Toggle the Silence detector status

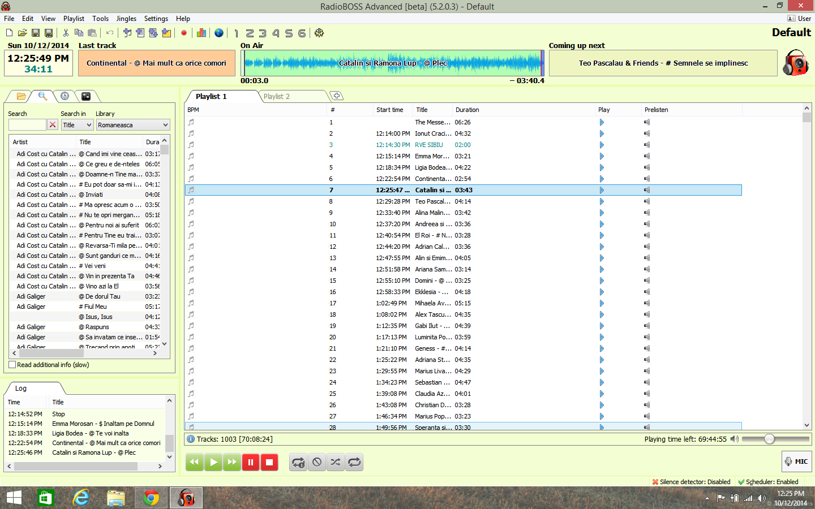691,482
